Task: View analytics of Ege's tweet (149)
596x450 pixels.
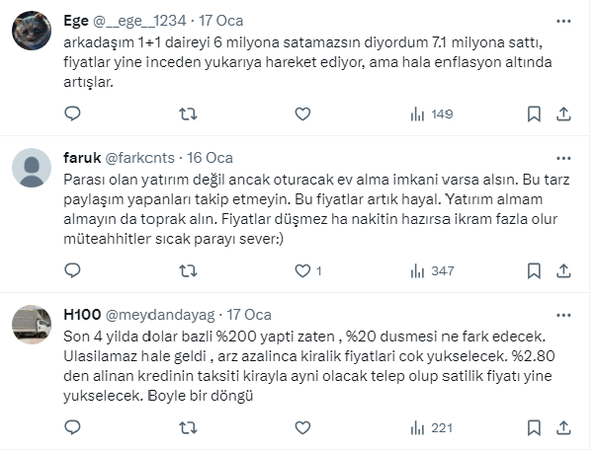Action: pos(431,113)
